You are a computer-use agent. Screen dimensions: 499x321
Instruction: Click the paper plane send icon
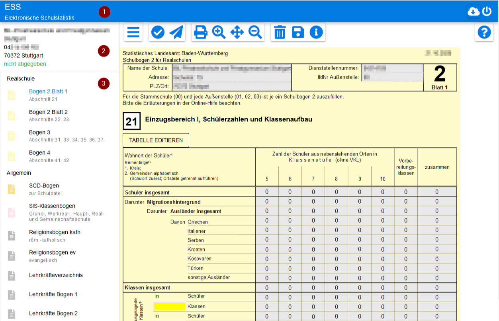[176, 32]
